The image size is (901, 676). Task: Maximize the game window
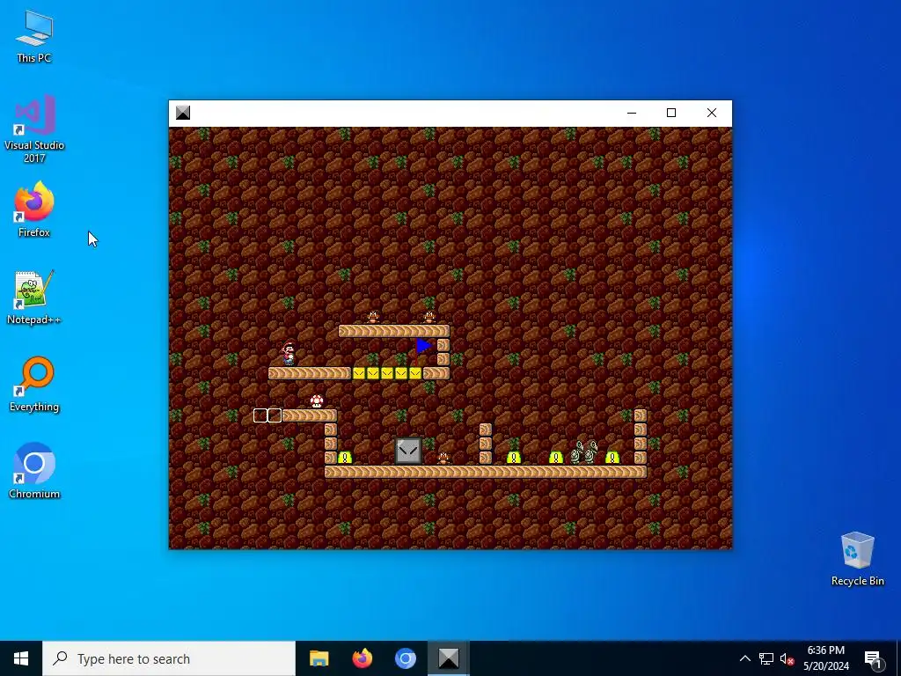(671, 113)
